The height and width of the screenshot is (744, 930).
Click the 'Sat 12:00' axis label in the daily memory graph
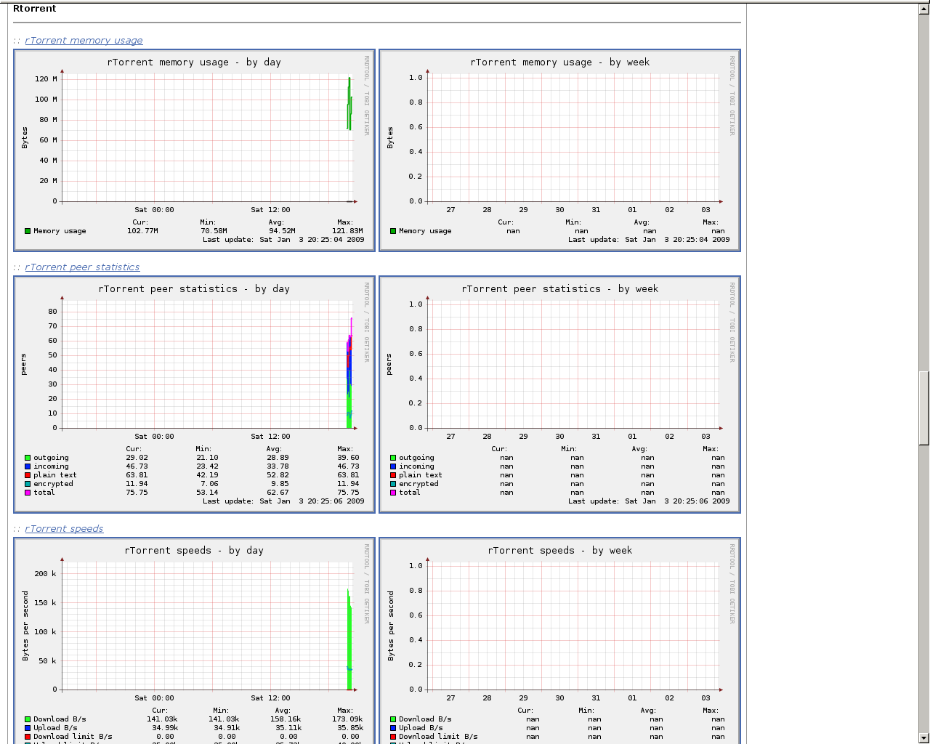270,210
